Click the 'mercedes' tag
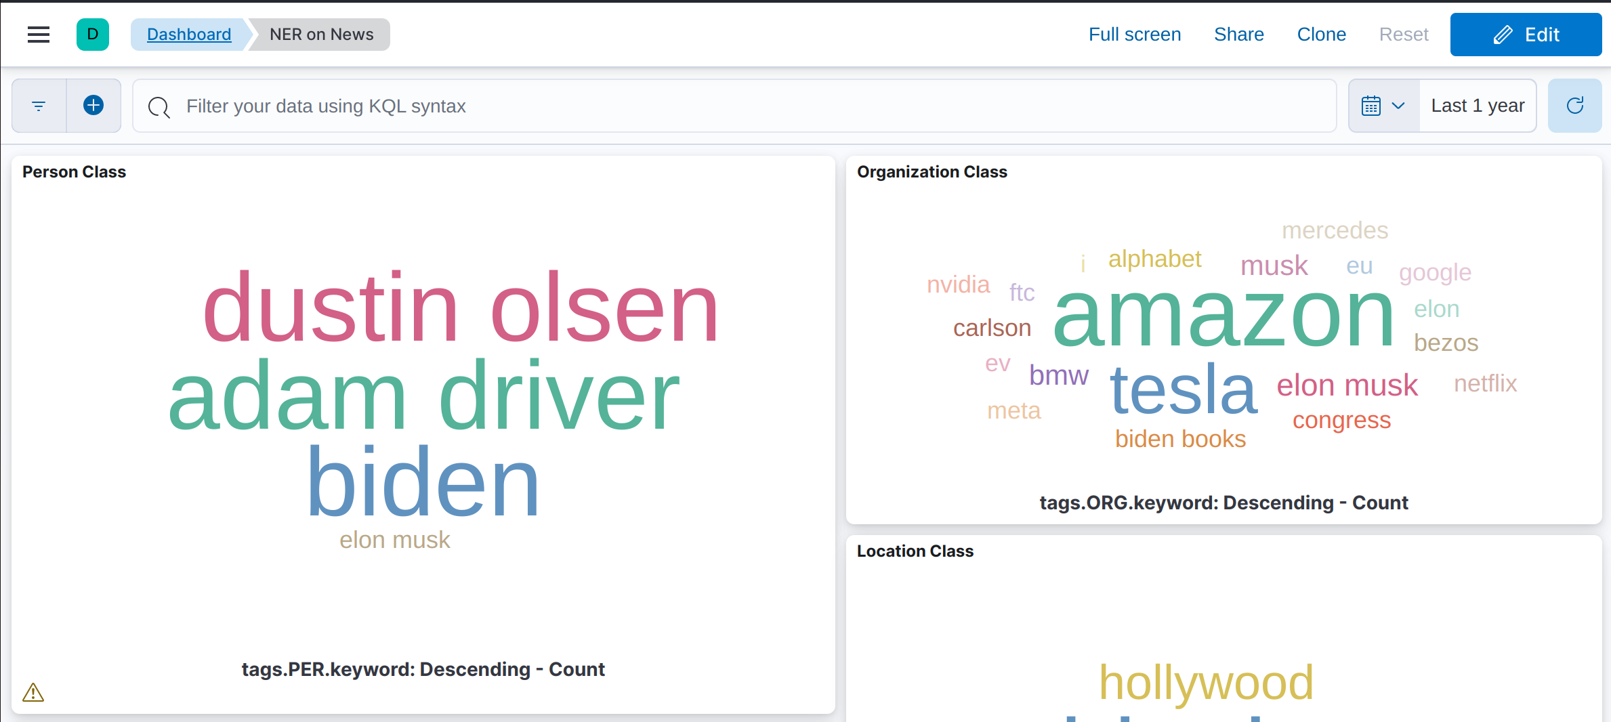The image size is (1611, 722). tap(1335, 230)
